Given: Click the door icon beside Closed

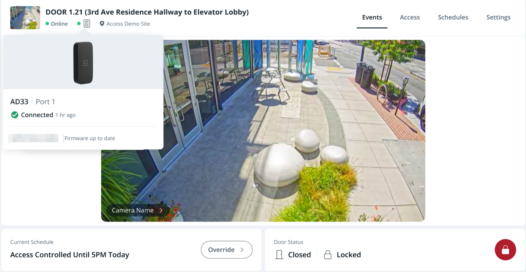Looking at the screenshot, I should pyautogui.click(x=279, y=255).
